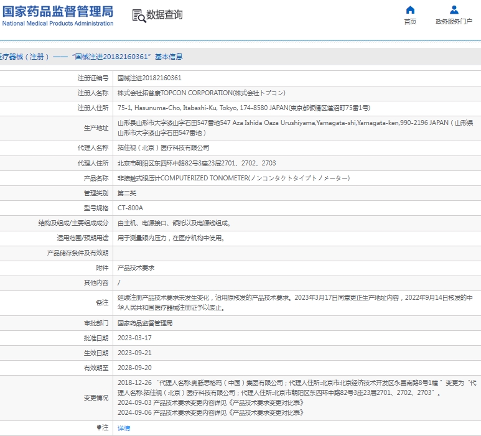Viewport: 481px width, 436px height.
Task: Click the Hasunuma-Cho Tokyo registrant address
Action: [x=244, y=108]
